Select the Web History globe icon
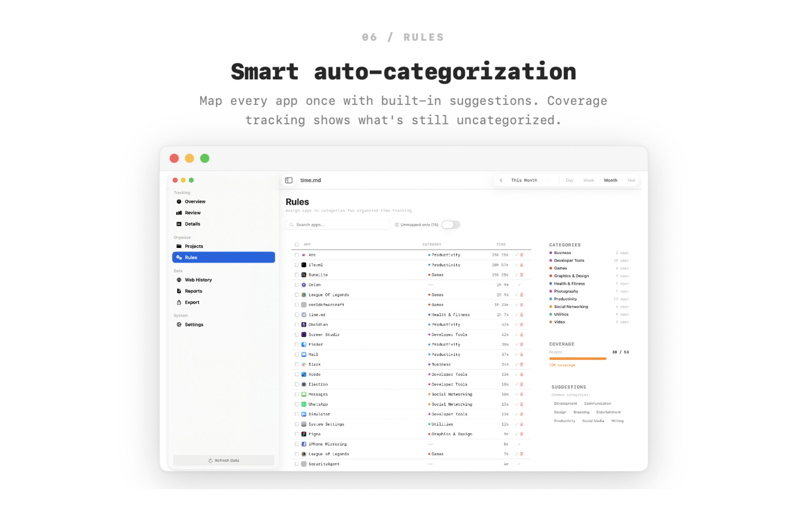The height and width of the screenshot is (505, 808). click(179, 280)
